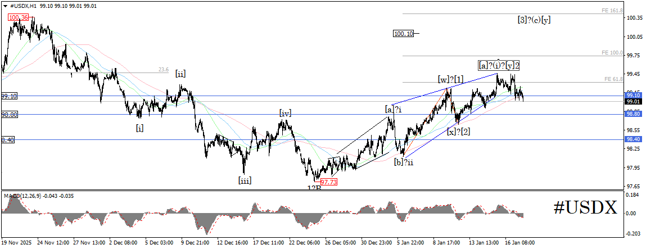Click the [3]?(c)[y] projection label
The width and height of the screenshot is (646, 249).
tap(534, 19)
